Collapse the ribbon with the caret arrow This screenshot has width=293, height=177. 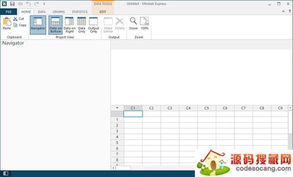point(283,11)
